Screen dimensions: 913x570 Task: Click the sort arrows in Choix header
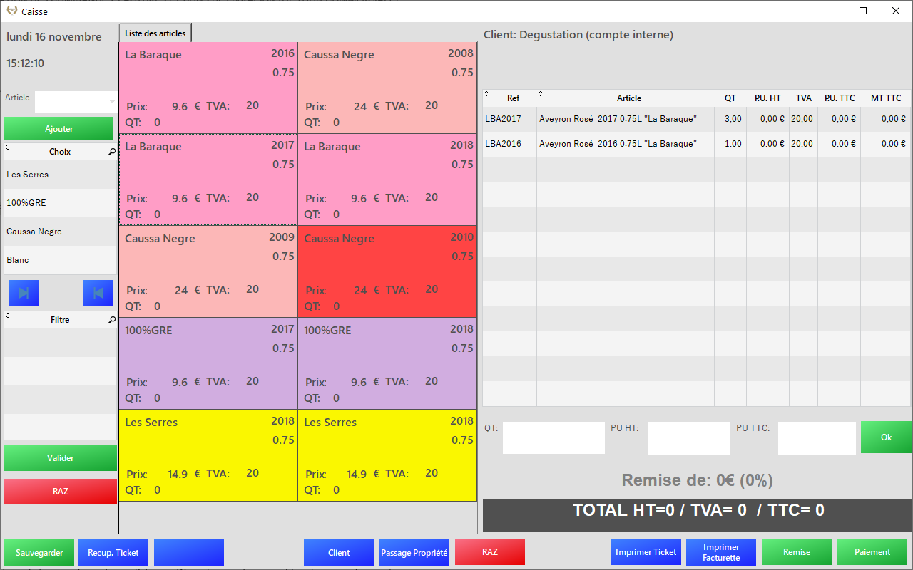click(x=8, y=147)
